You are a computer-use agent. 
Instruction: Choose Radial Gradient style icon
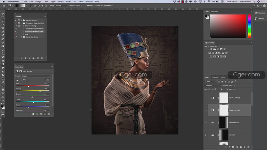[35, 5]
